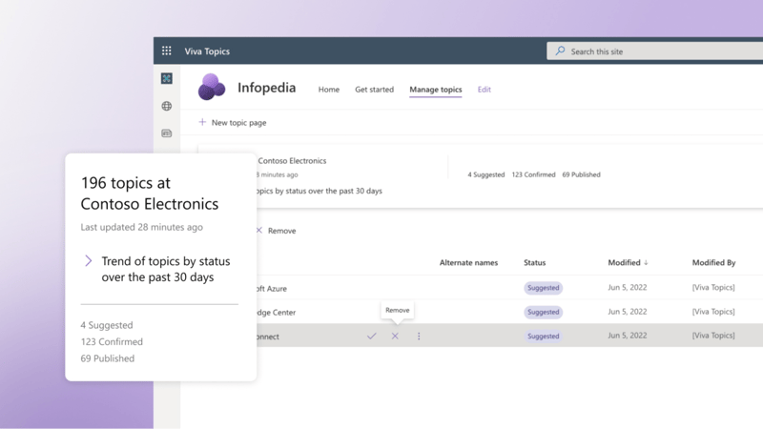Click the Infopedia site title
The image size is (763, 429).
click(267, 88)
